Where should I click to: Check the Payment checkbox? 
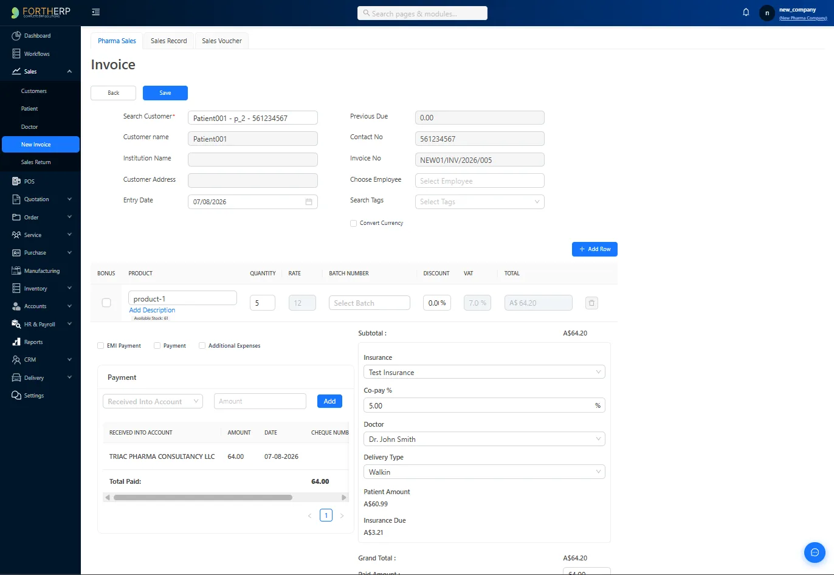click(x=157, y=345)
